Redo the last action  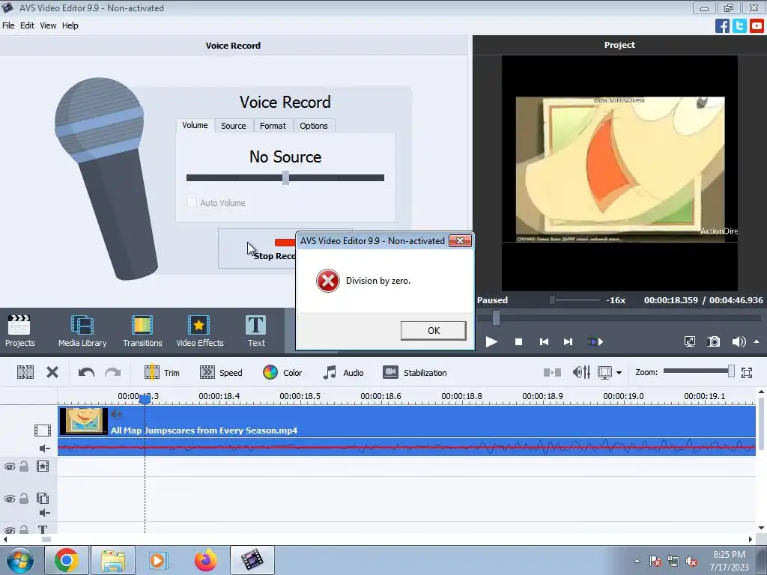[x=113, y=373]
